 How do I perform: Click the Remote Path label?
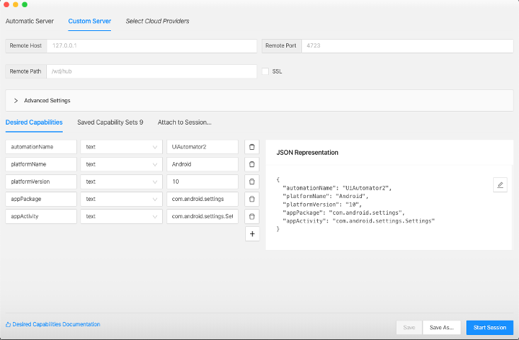pos(25,71)
